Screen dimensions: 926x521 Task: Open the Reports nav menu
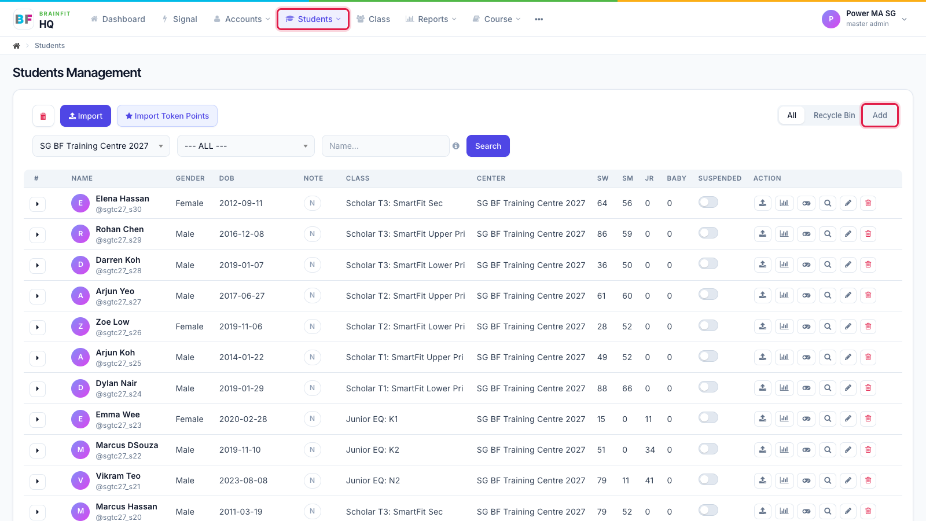(x=431, y=19)
